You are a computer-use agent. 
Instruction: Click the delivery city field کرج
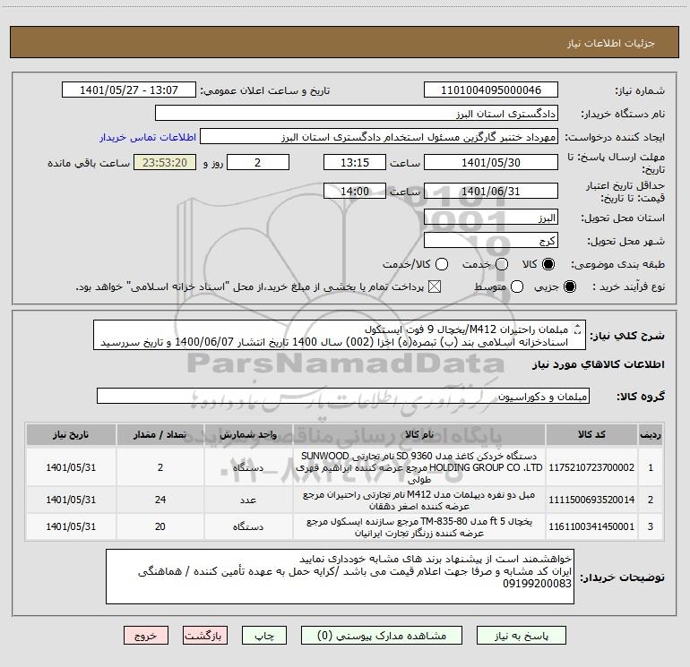(491, 241)
